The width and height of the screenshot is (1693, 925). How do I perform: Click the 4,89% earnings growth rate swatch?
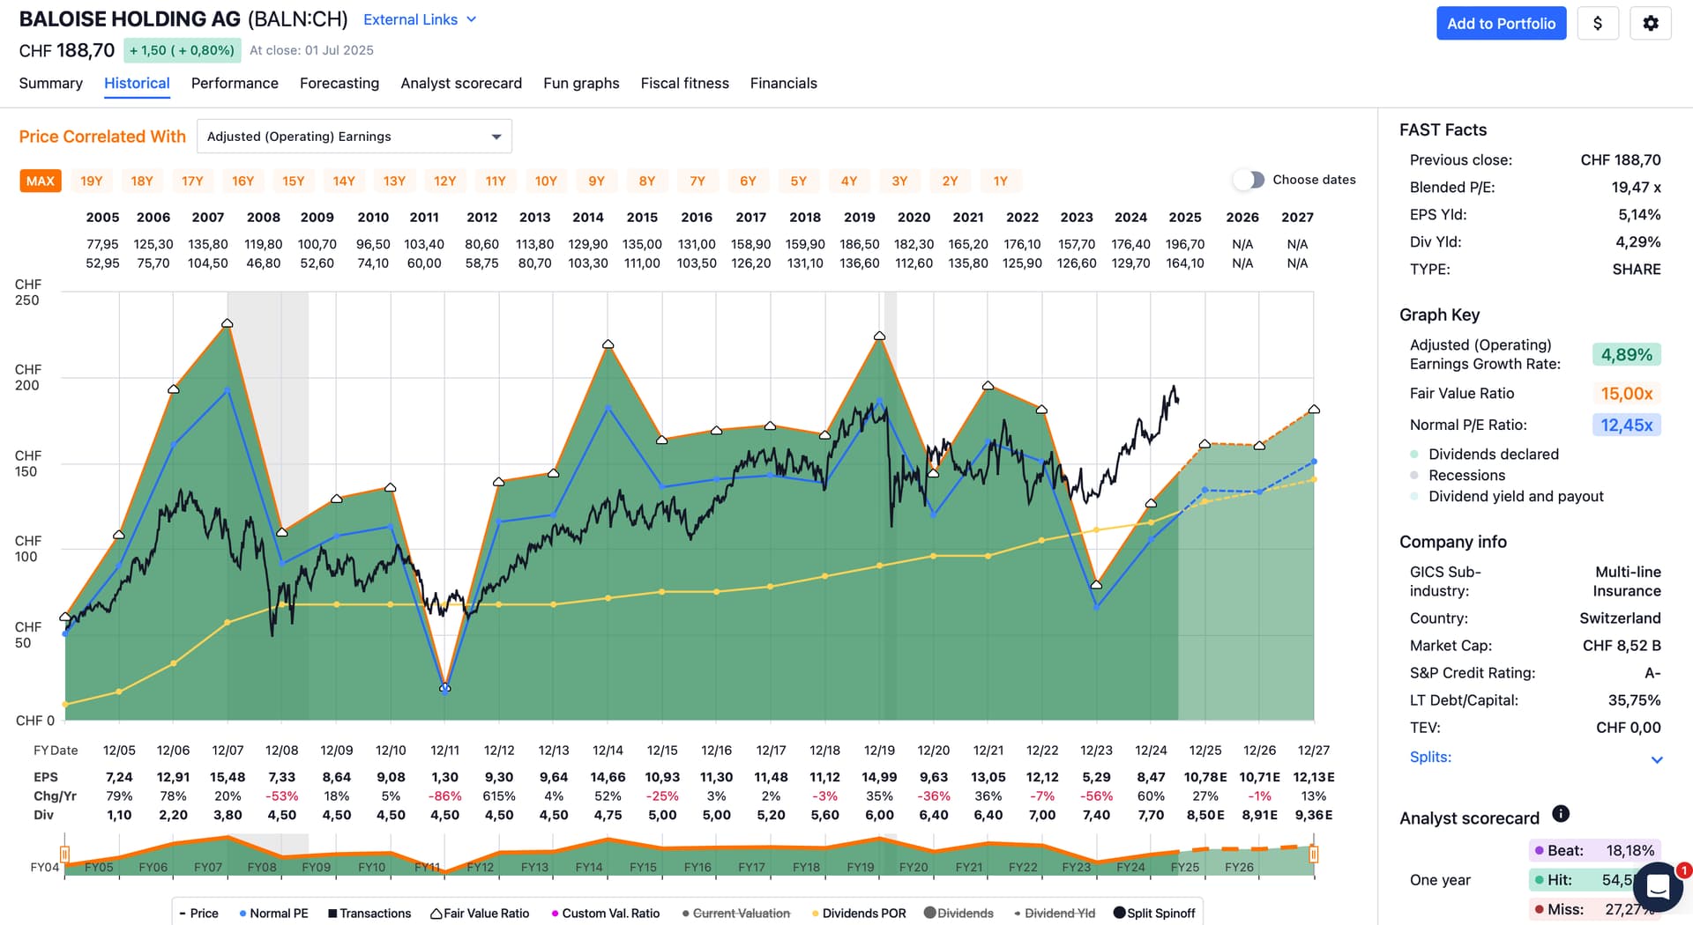[1627, 355]
